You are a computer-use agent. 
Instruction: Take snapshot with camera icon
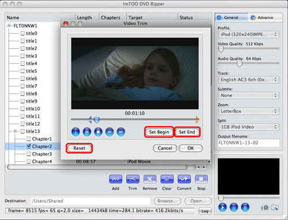coord(265,207)
